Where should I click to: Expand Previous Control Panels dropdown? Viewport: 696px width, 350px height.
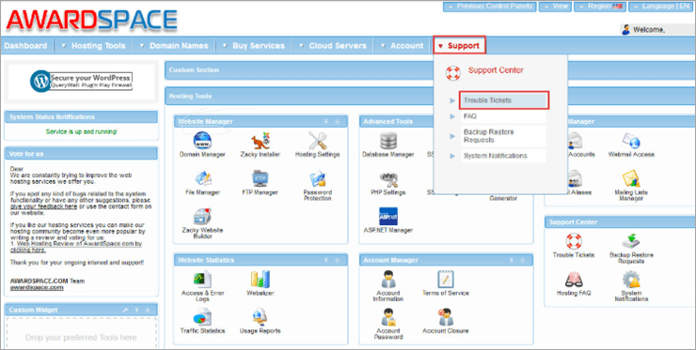[x=490, y=7]
